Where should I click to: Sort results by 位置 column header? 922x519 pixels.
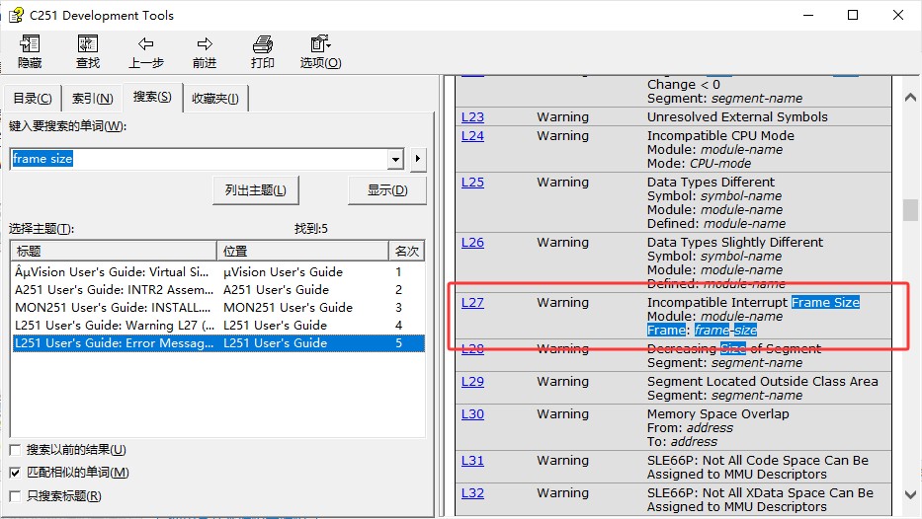pyautogui.click(x=302, y=252)
